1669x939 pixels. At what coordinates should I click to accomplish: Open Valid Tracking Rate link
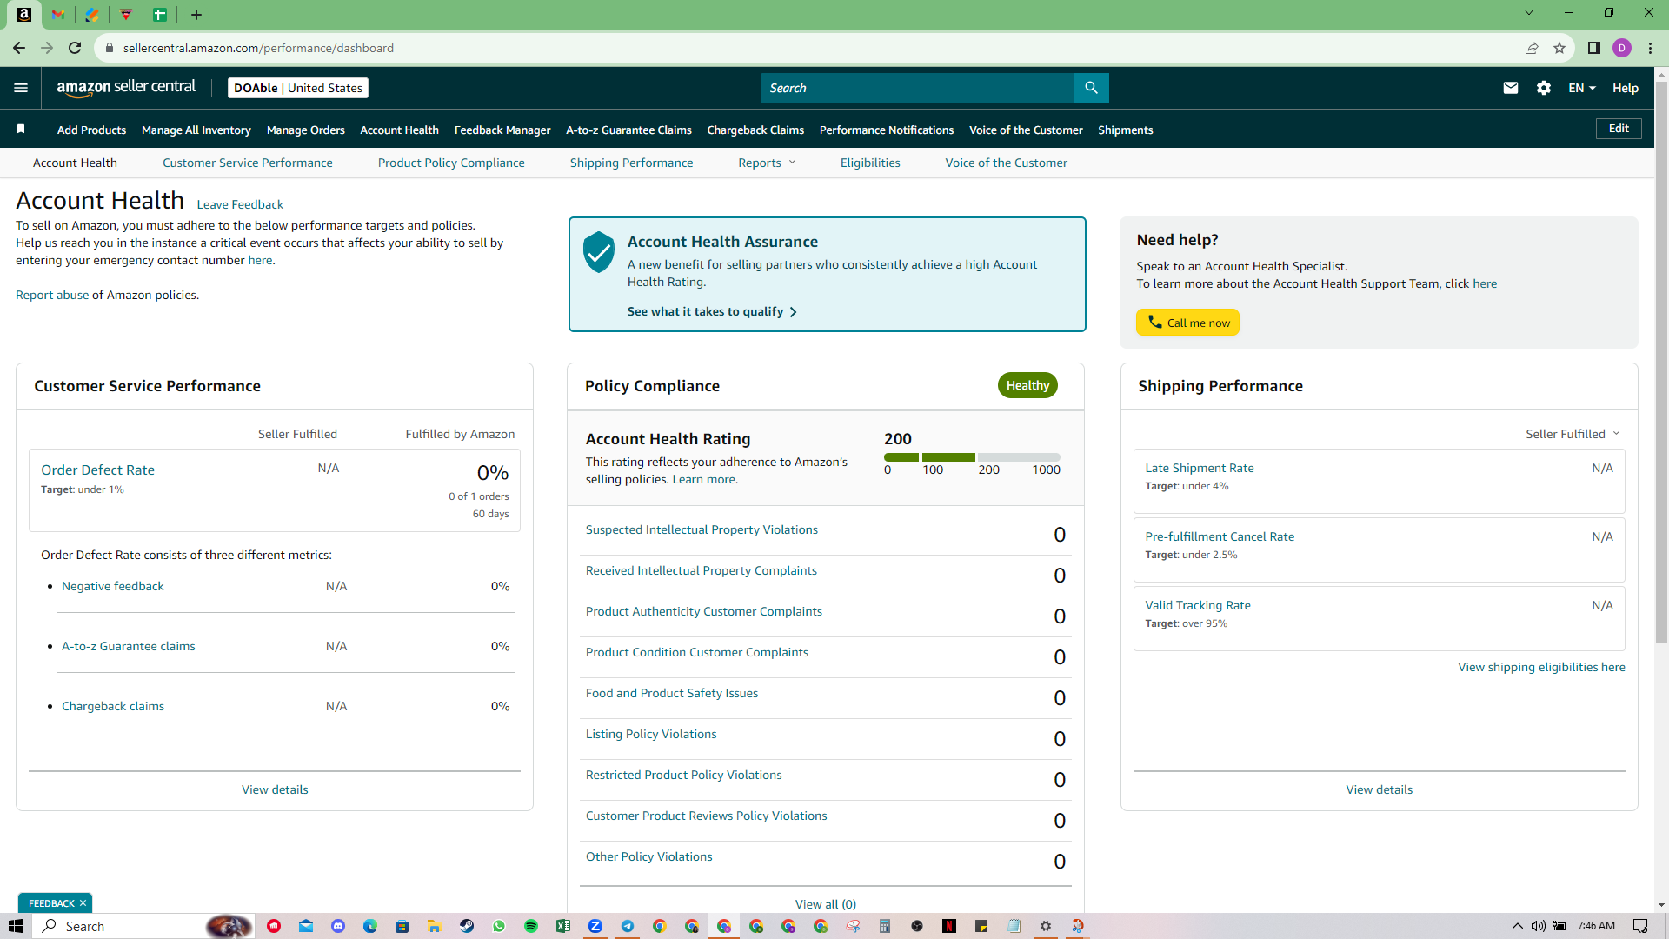pos(1198,605)
